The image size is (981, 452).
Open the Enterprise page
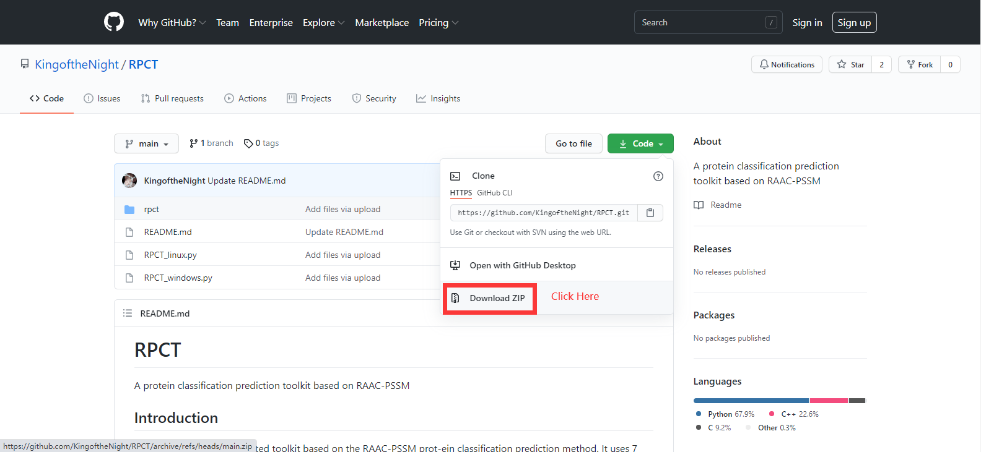271,22
